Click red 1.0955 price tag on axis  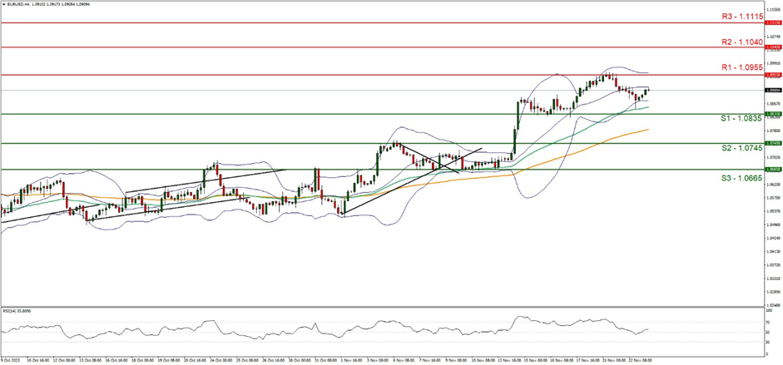(x=771, y=75)
